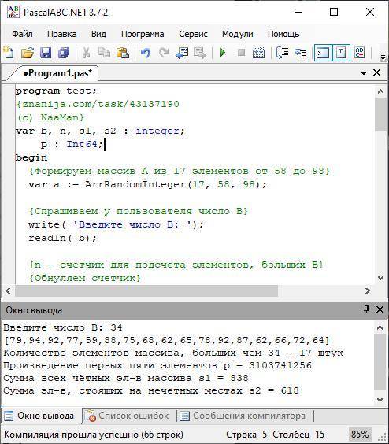Click the New file toolbar icon

point(9,53)
